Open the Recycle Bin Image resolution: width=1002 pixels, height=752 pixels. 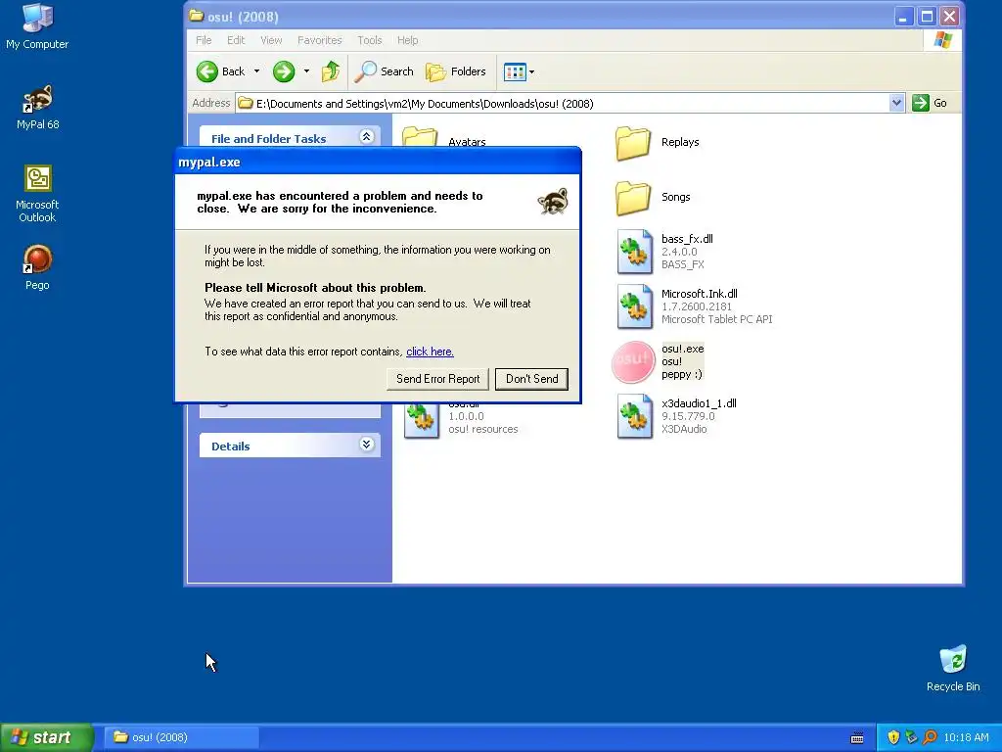click(953, 668)
